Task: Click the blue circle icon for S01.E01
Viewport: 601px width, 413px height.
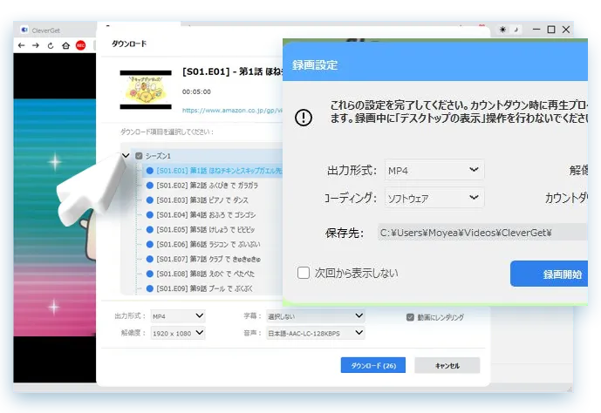Action: (x=150, y=171)
